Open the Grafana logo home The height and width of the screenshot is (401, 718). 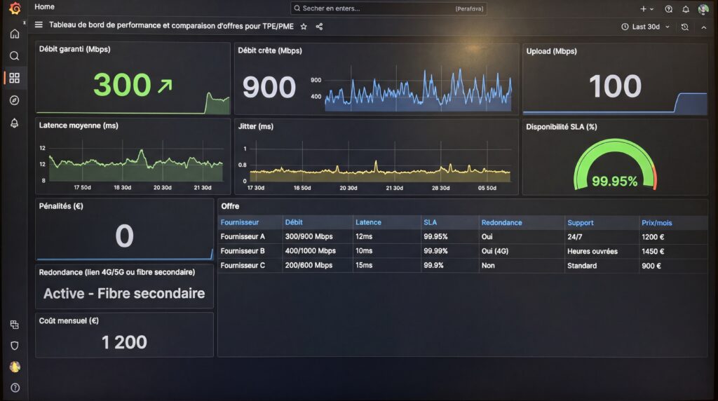click(x=15, y=8)
